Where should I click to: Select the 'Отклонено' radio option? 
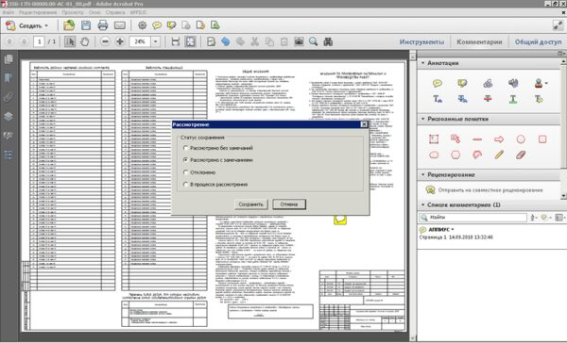point(186,172)
